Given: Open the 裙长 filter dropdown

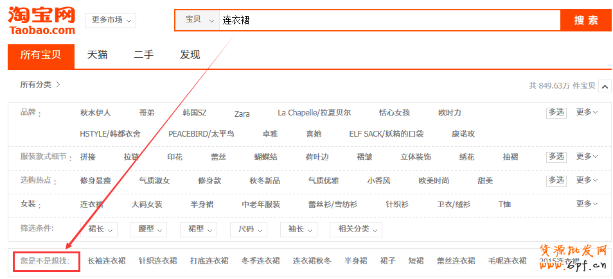Looking at the screenshot, I should pyautogui.click(x=101, y=229).
